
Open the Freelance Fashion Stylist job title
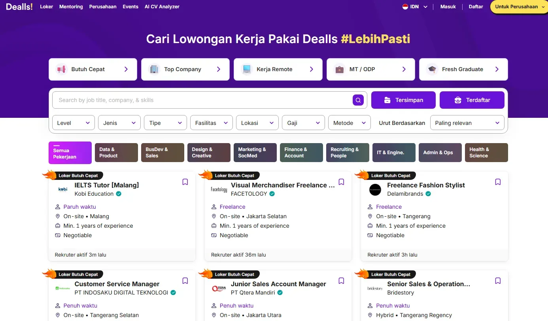click(426, 185)
